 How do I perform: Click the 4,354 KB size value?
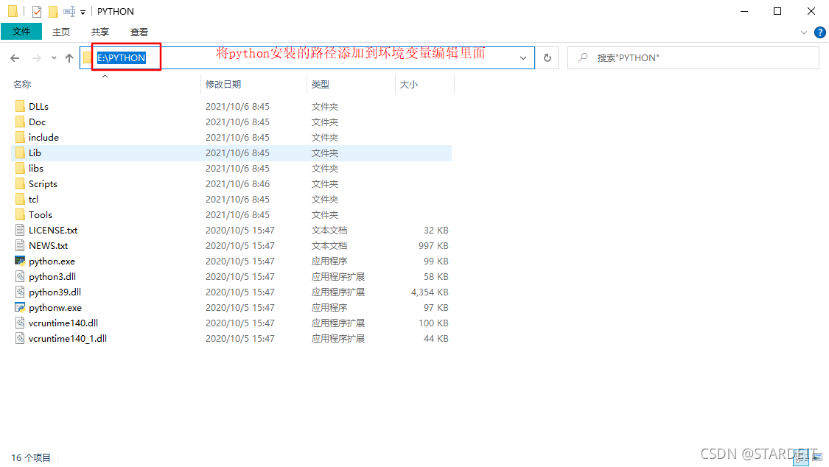tap(430, 292)
